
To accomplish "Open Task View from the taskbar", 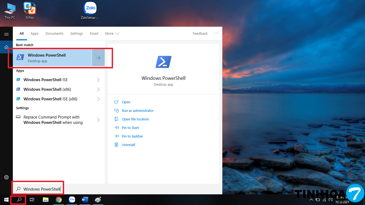I will (32, 200).
